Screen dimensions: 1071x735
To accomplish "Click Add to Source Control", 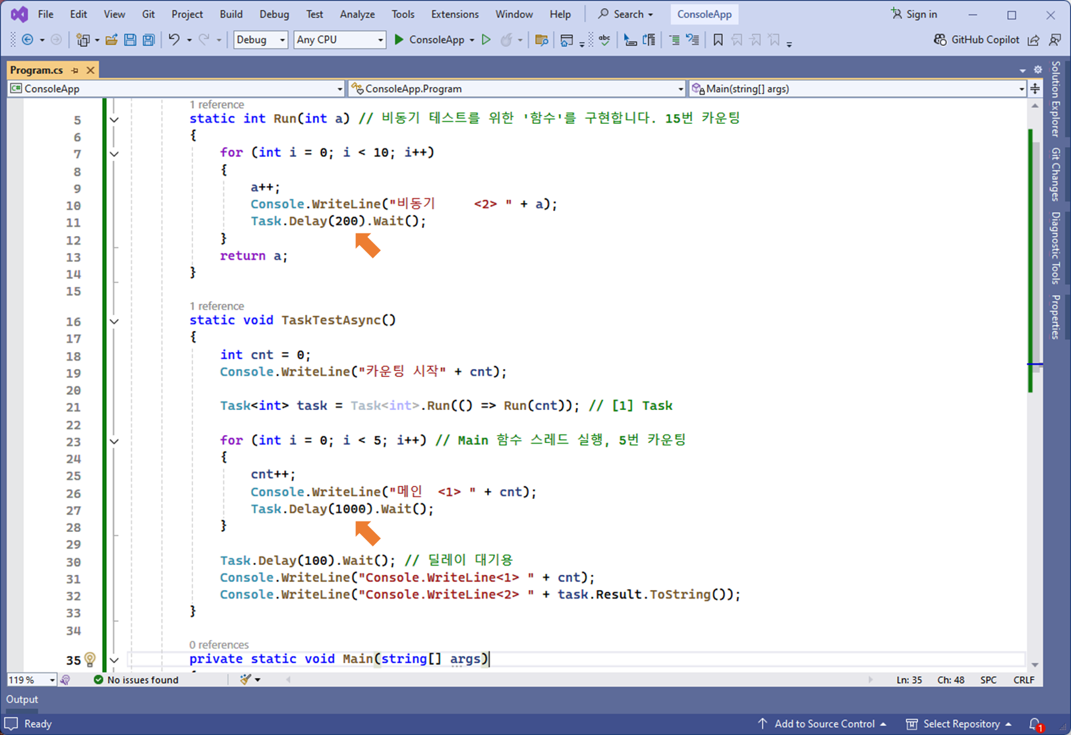I will 821,724.
